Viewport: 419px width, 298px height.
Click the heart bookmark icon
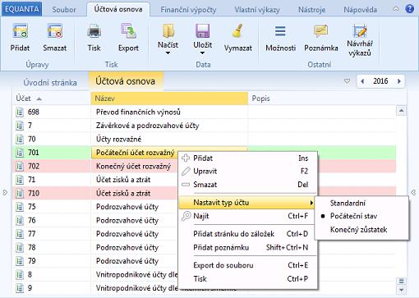(x=347, y=81)
